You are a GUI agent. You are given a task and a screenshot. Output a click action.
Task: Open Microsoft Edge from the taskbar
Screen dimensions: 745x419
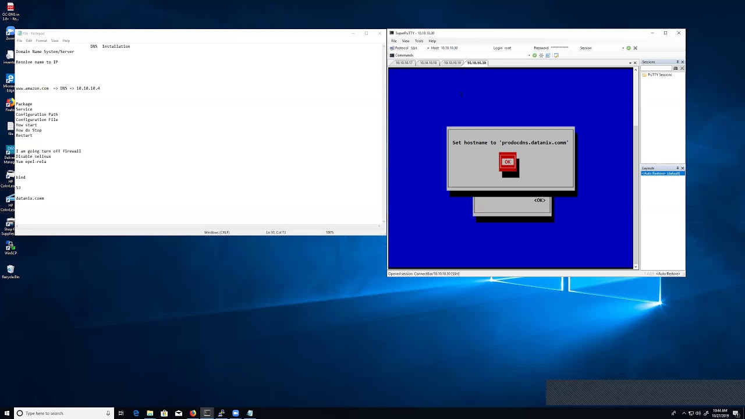(136, 413)
